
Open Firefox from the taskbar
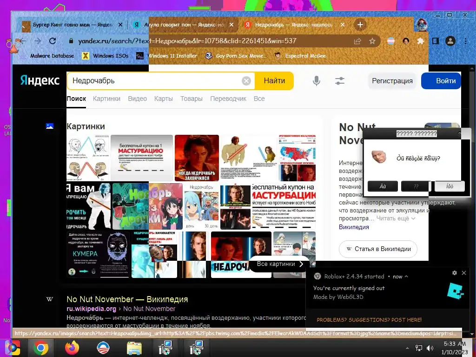72,348
